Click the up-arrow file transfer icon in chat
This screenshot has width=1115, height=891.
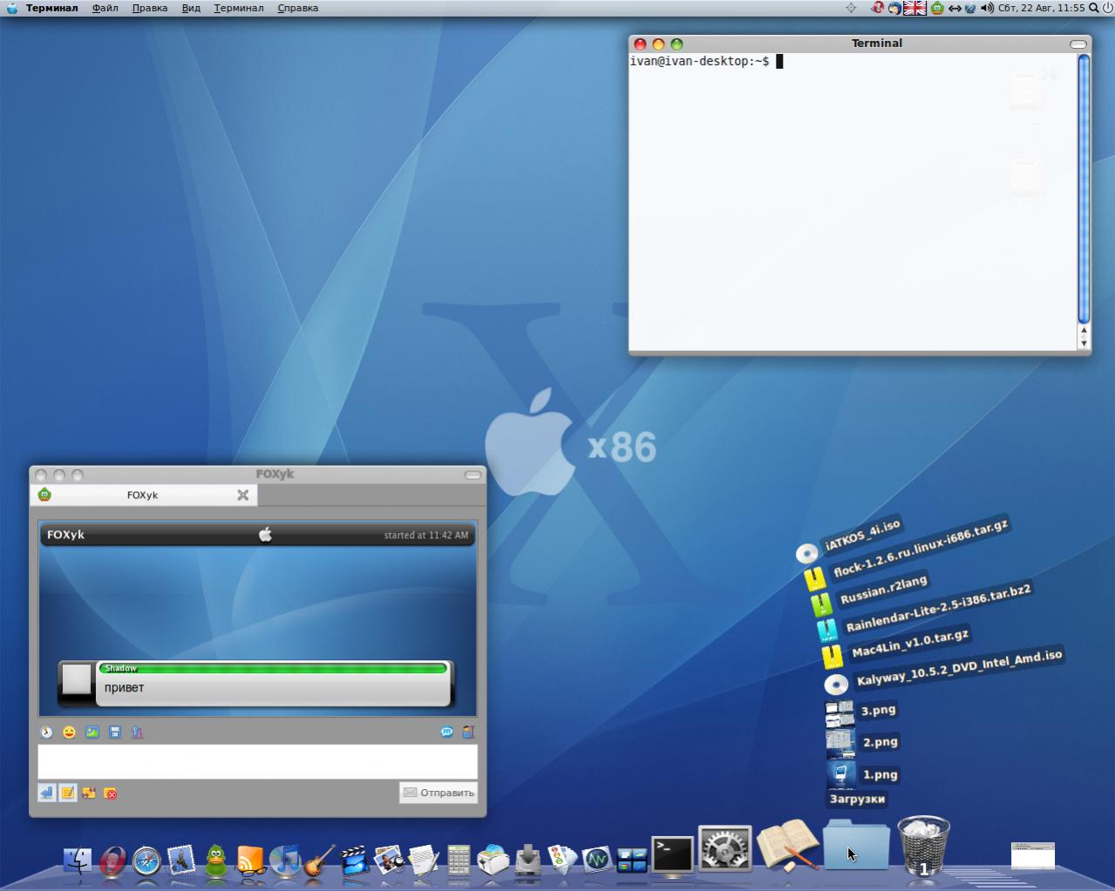click(137, 732)
